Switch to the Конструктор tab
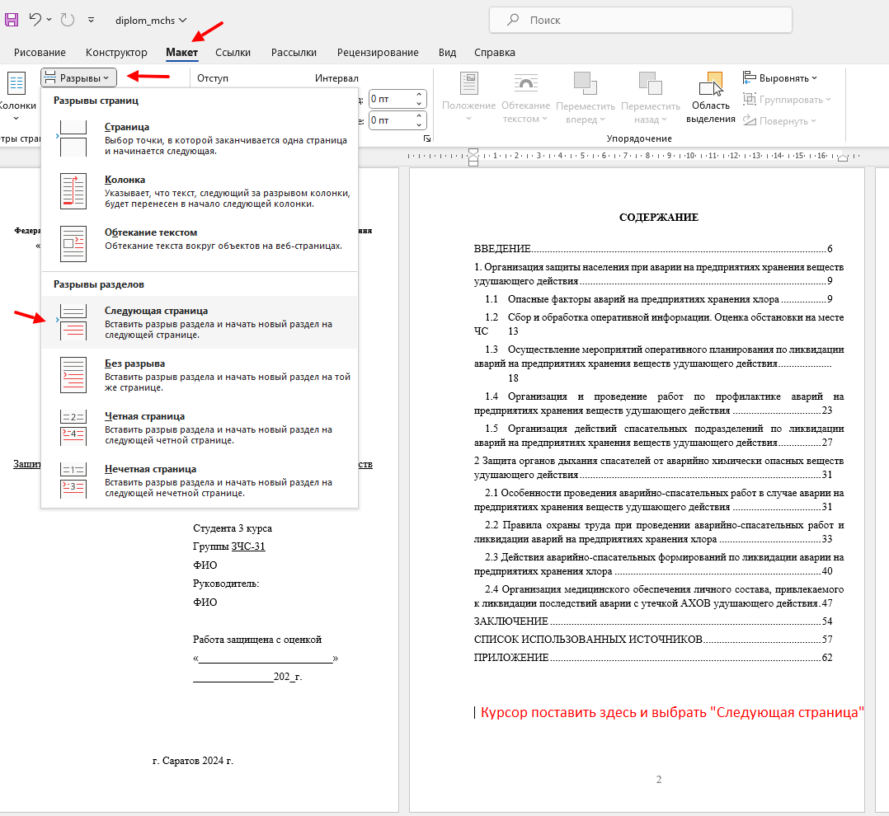This screenshot has height=816, width=889. [116, 52]
